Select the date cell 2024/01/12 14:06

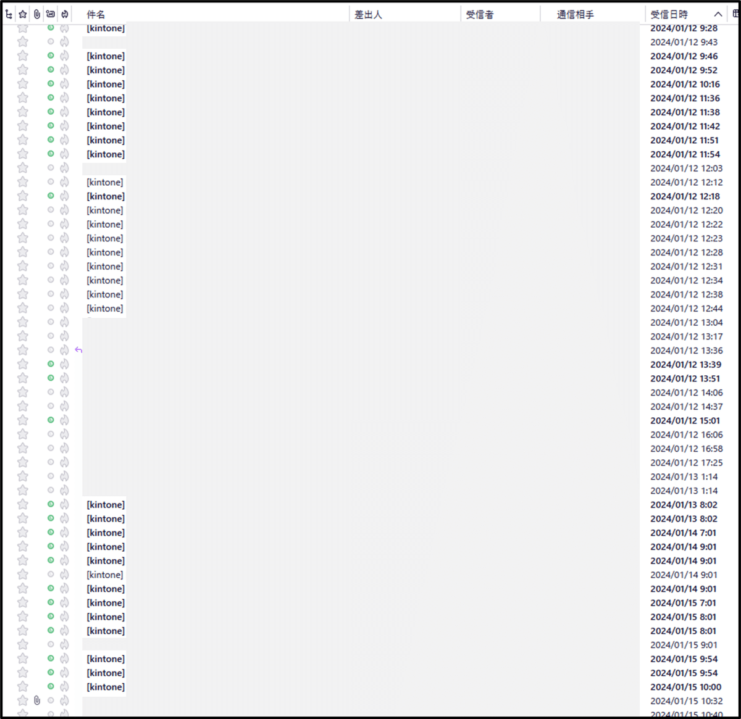[686, 393]
